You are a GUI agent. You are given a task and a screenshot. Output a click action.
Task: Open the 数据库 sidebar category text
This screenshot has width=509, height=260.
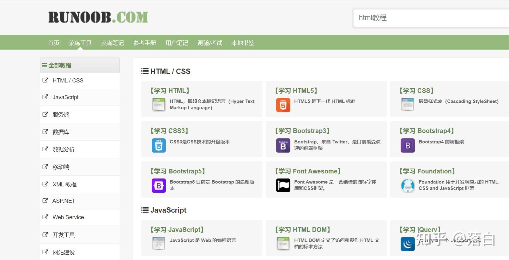(61, 132)
